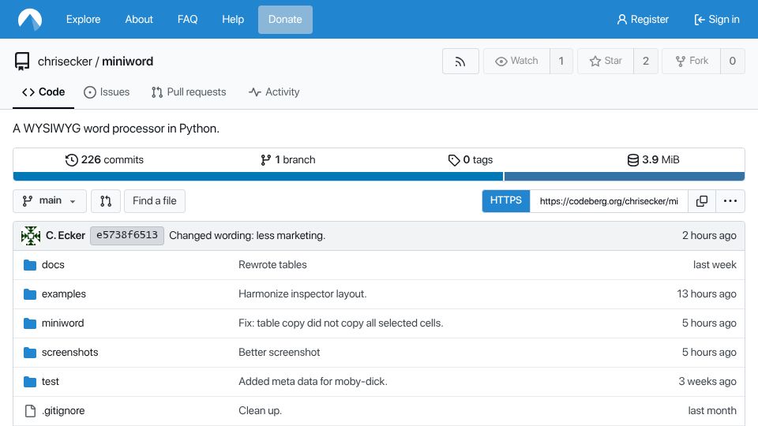Open 'Changed wording: less marketing.' commit message
Screen dimensions: 758x426
pos(247,236)
